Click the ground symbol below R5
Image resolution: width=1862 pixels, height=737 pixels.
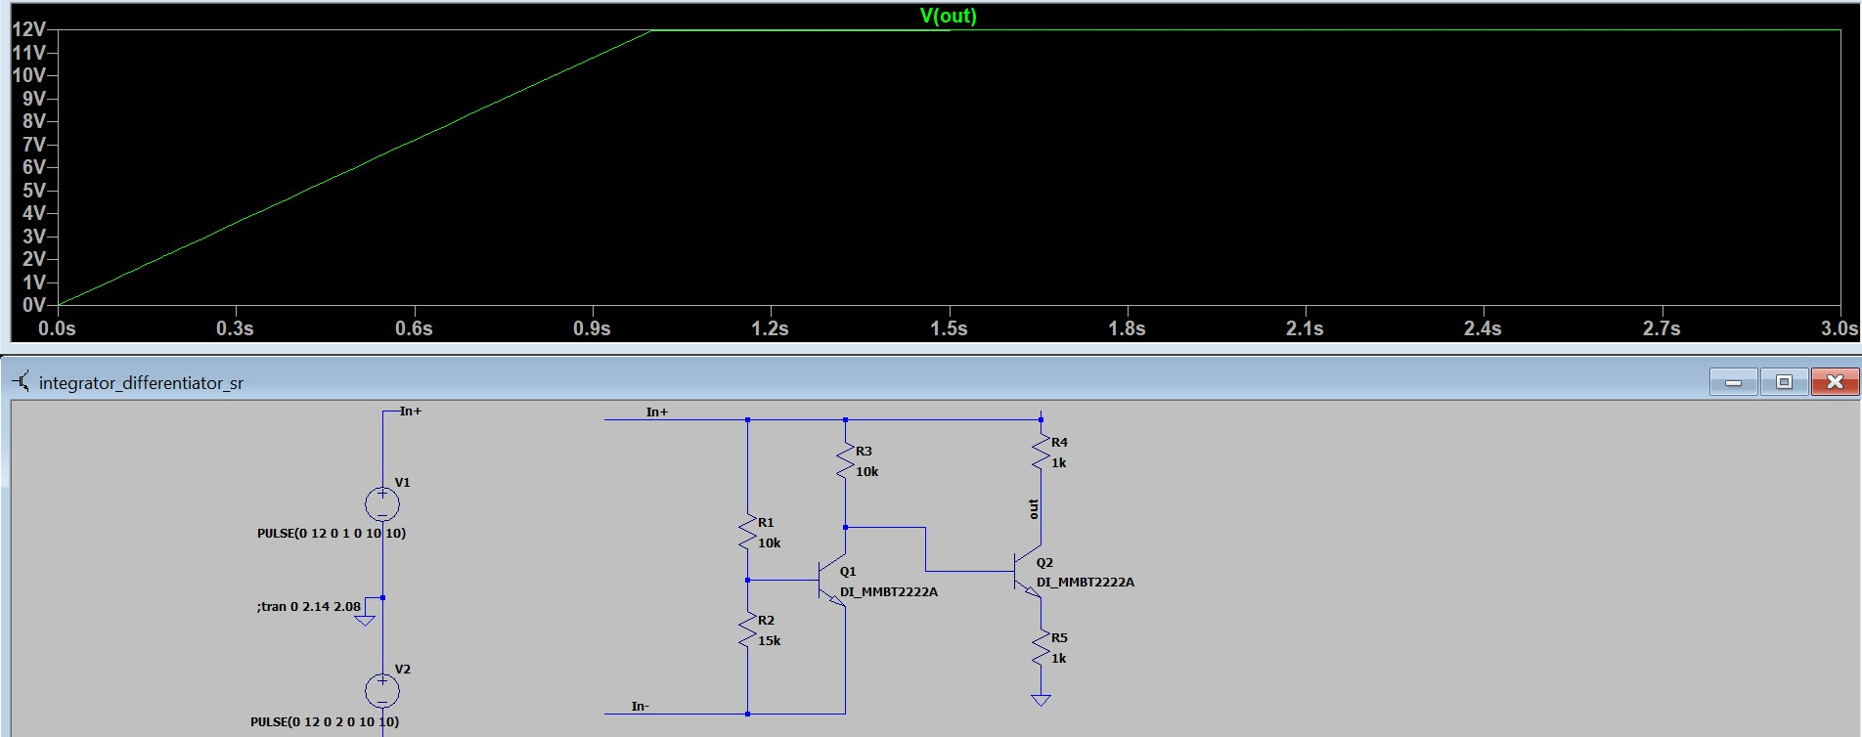point(1041,700)
